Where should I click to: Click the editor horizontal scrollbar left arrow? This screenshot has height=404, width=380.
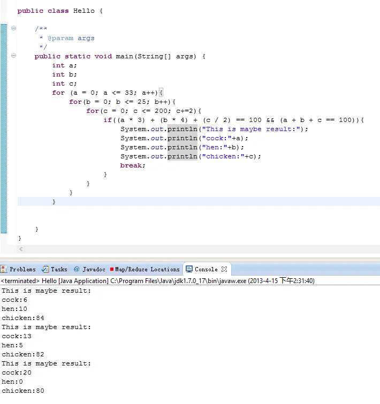[x=21, y=249]
